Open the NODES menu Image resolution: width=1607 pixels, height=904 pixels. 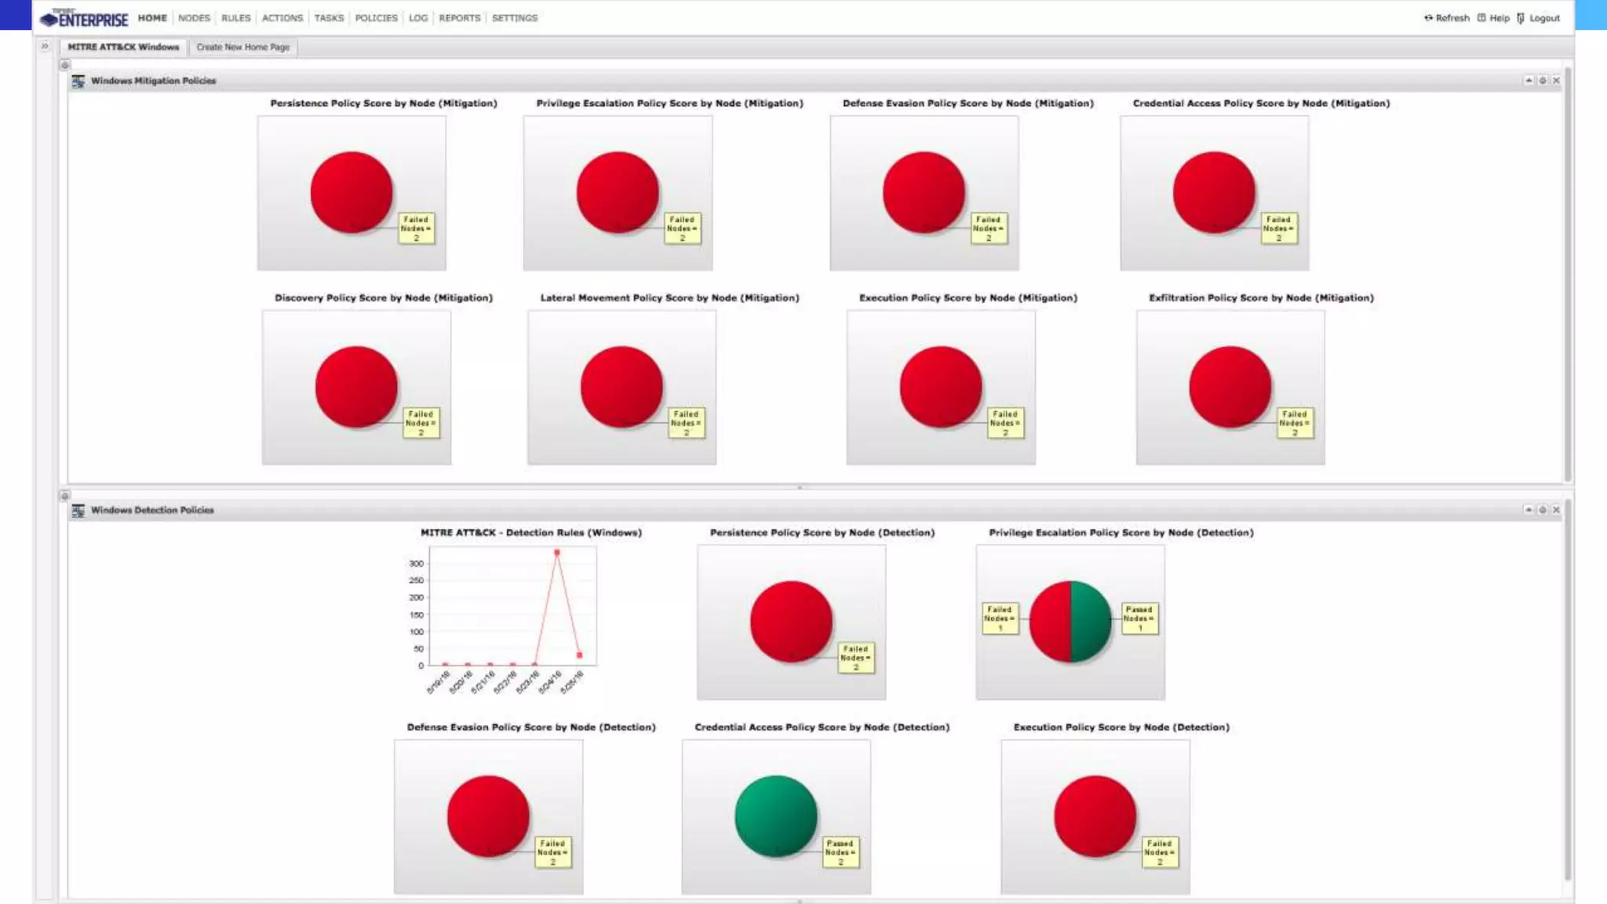[x=194, y=18]
